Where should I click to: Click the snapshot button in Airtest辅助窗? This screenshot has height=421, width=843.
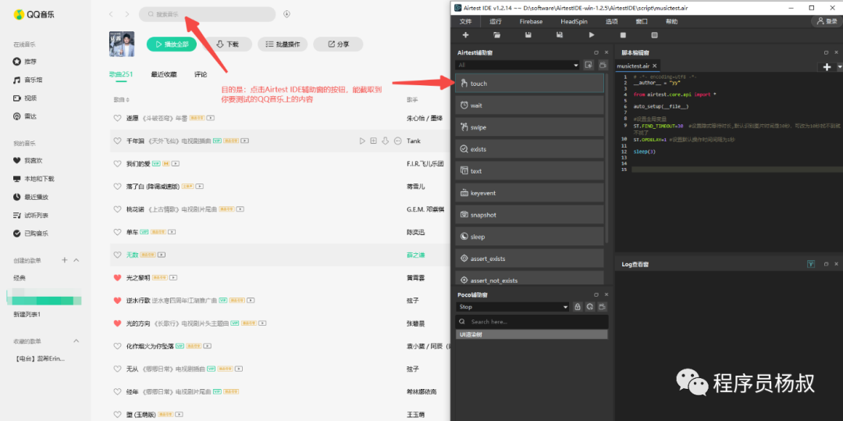pyautogui.click(x=529, y=215)
